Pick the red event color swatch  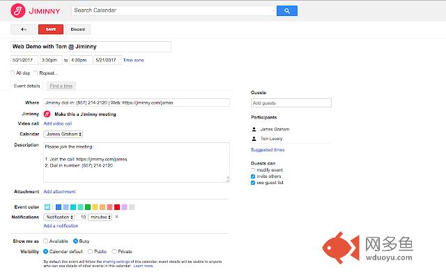coord(117,207)
